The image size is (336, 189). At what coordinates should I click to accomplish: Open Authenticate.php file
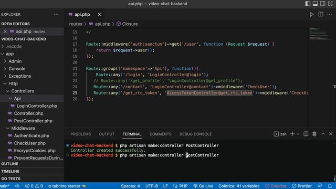tap(32, 135)
